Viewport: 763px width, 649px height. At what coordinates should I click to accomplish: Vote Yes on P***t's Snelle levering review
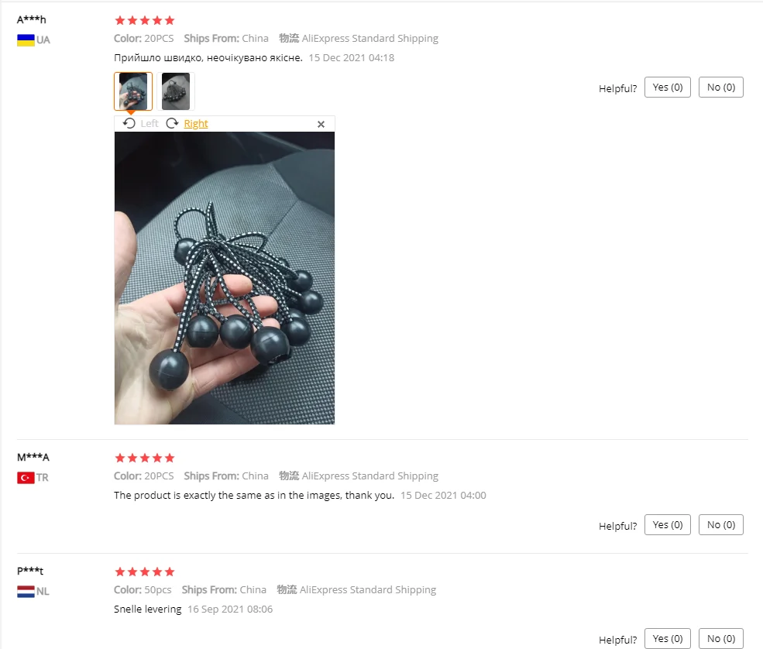point(668,638)
